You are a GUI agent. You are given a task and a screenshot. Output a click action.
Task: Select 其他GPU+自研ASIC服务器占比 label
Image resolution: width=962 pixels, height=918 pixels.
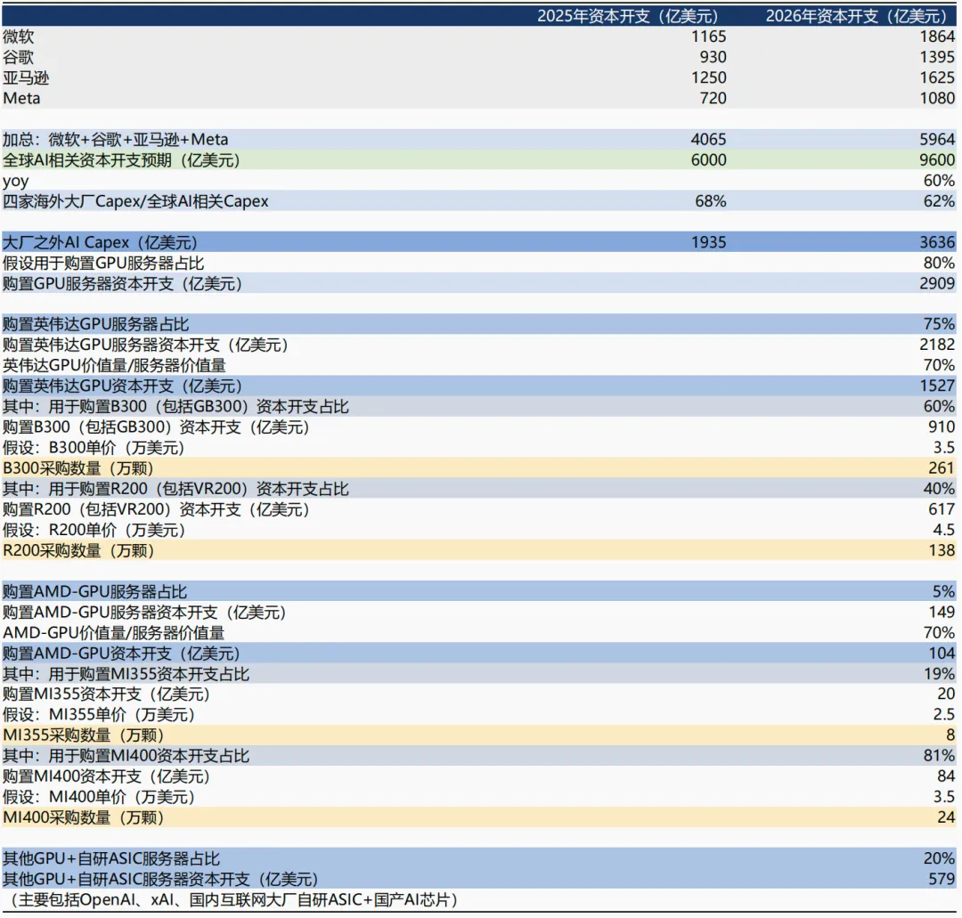click(111, 858)
